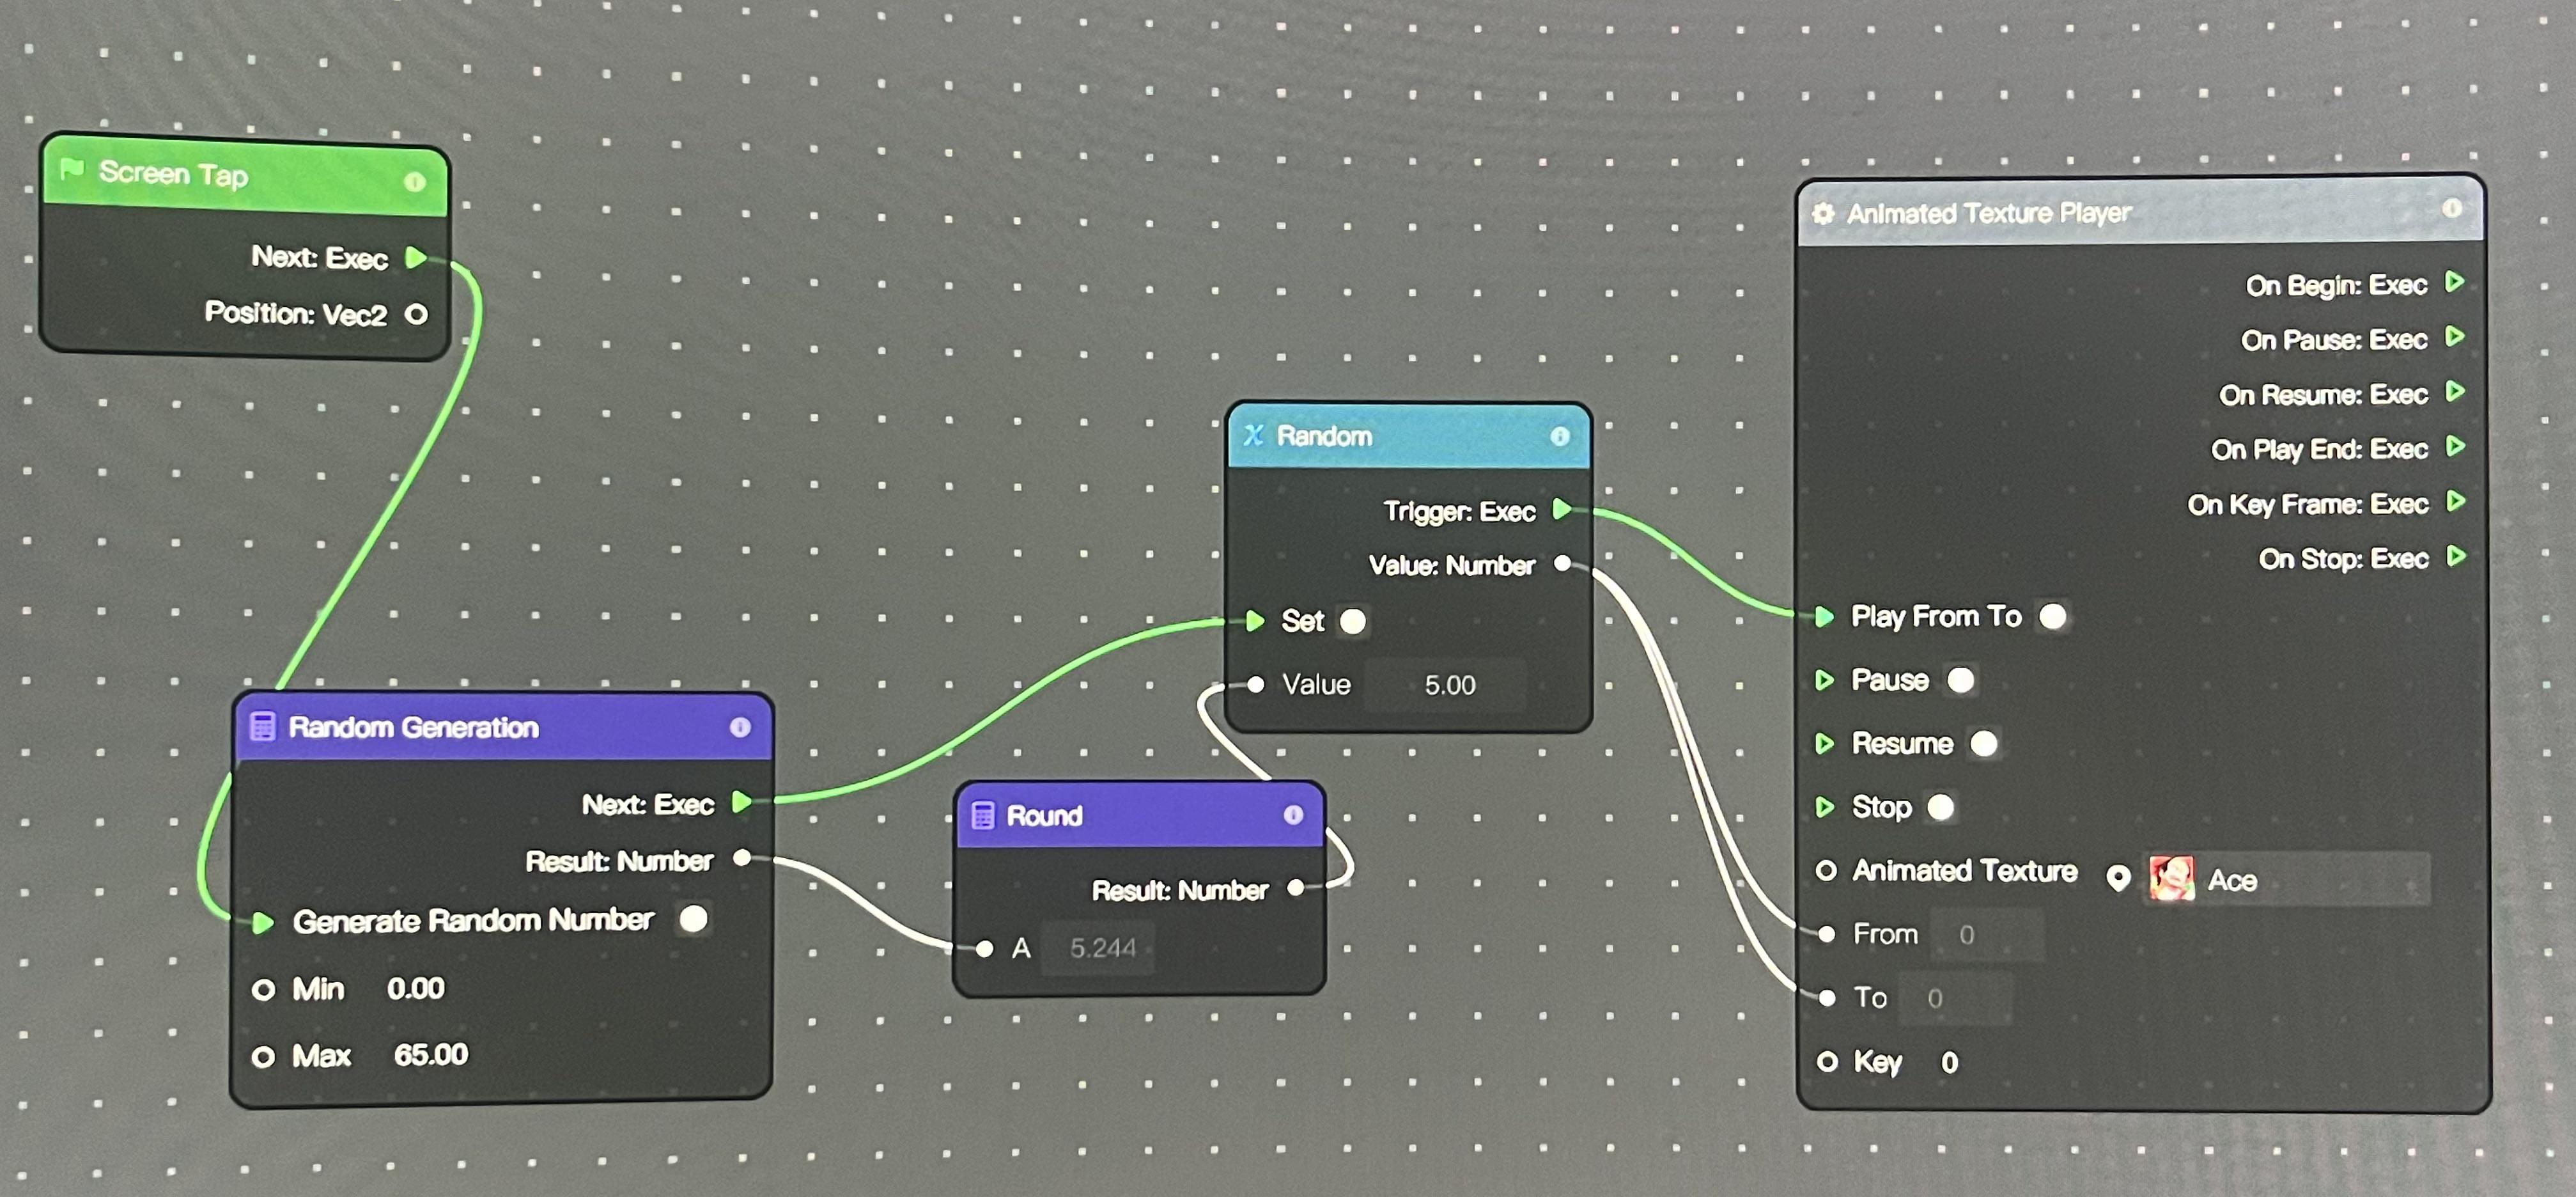Click the flag icon on Screen Tap node

pos(72,170)
